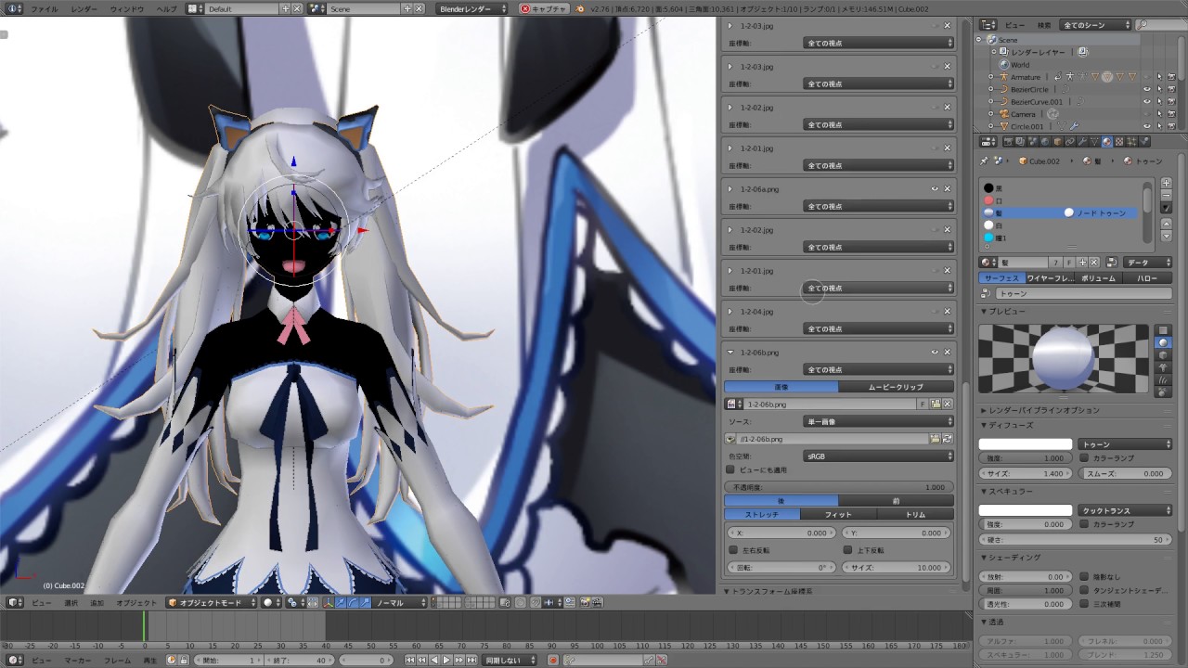This screenshot has width=1188, height=668.
Task: Click the diffuse color swatch
Action: tap(1026, 444)
